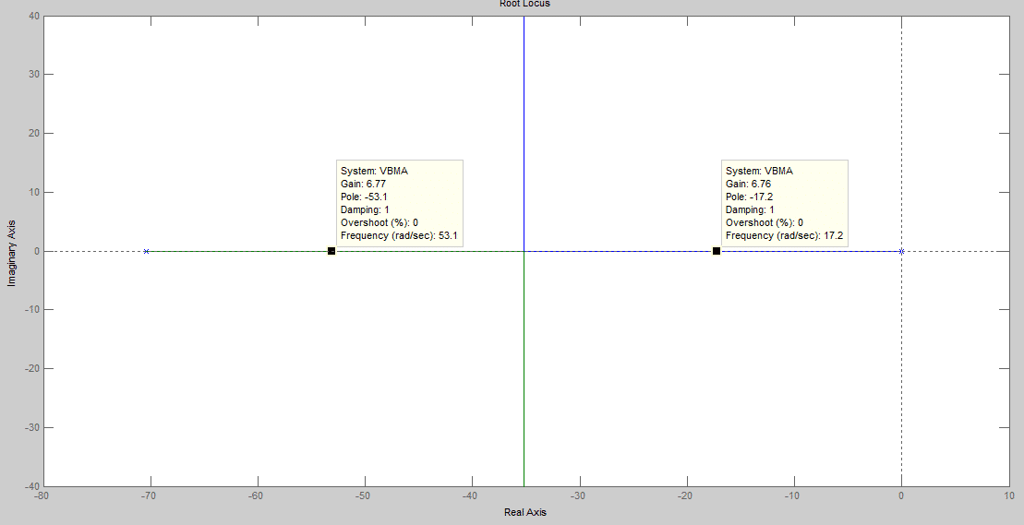Click the 40 tick label on imaginary axis
This screenshot has height=525, width=1024.
click(33, 16)
